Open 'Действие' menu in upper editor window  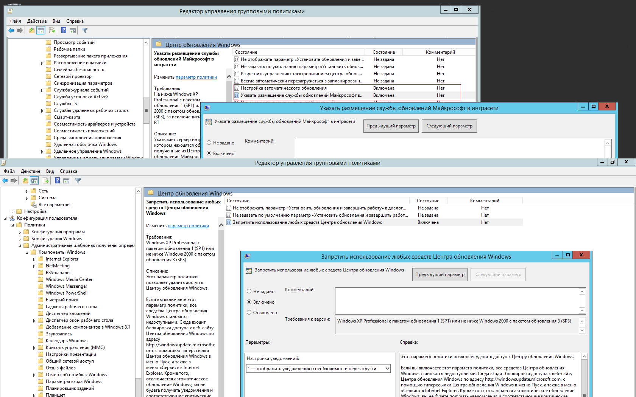pyautogui.click(x=37, y=21)
